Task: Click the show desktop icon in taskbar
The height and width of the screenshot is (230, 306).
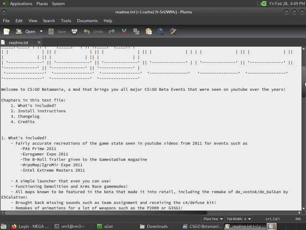Action: pyautogui.click(x=4, y=226)
